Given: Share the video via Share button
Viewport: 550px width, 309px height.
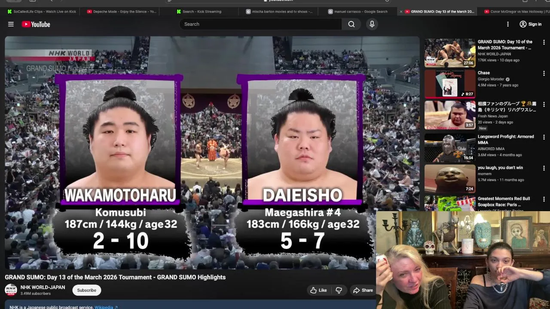Looking at the screenshot, I should [x=363, y=290].
